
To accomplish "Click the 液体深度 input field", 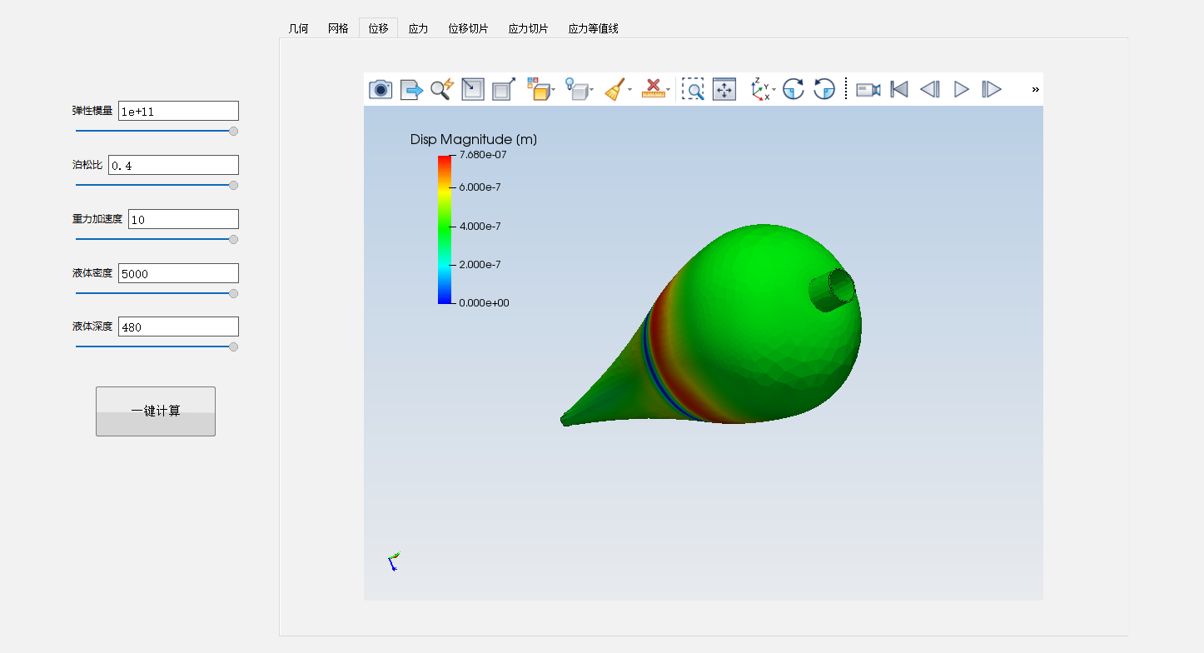I will pos(178,326).
